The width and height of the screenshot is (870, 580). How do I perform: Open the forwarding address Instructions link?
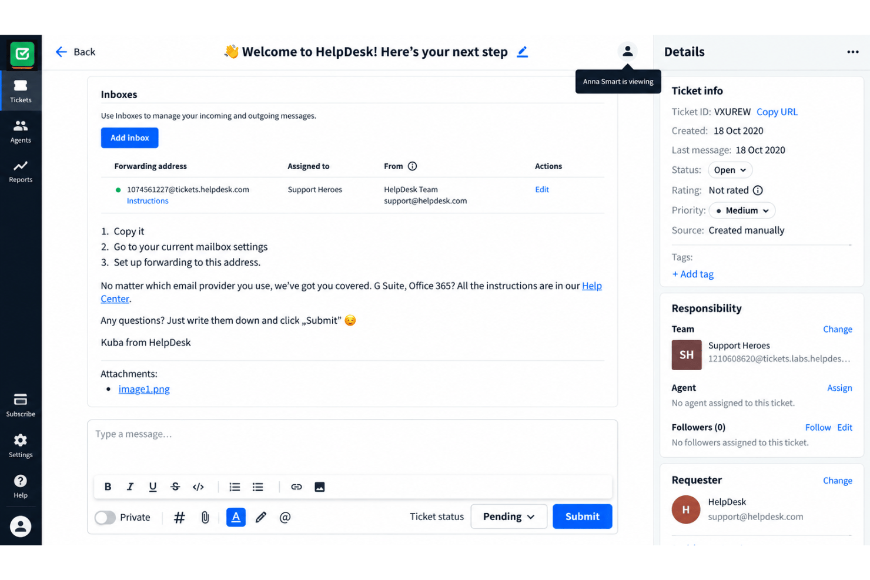point(148,201)
